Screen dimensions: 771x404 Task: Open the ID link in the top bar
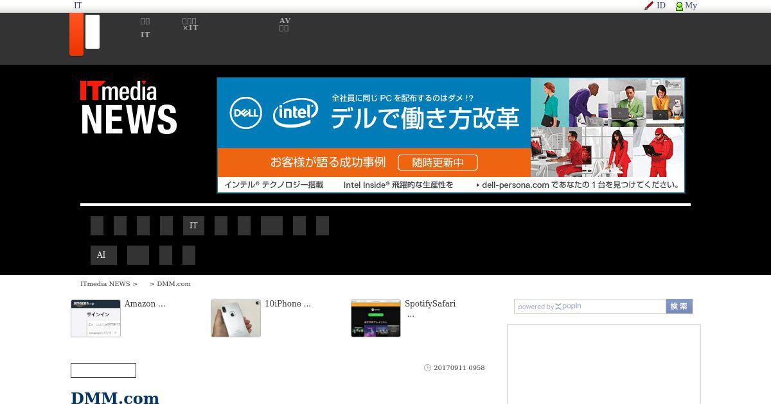661,6
